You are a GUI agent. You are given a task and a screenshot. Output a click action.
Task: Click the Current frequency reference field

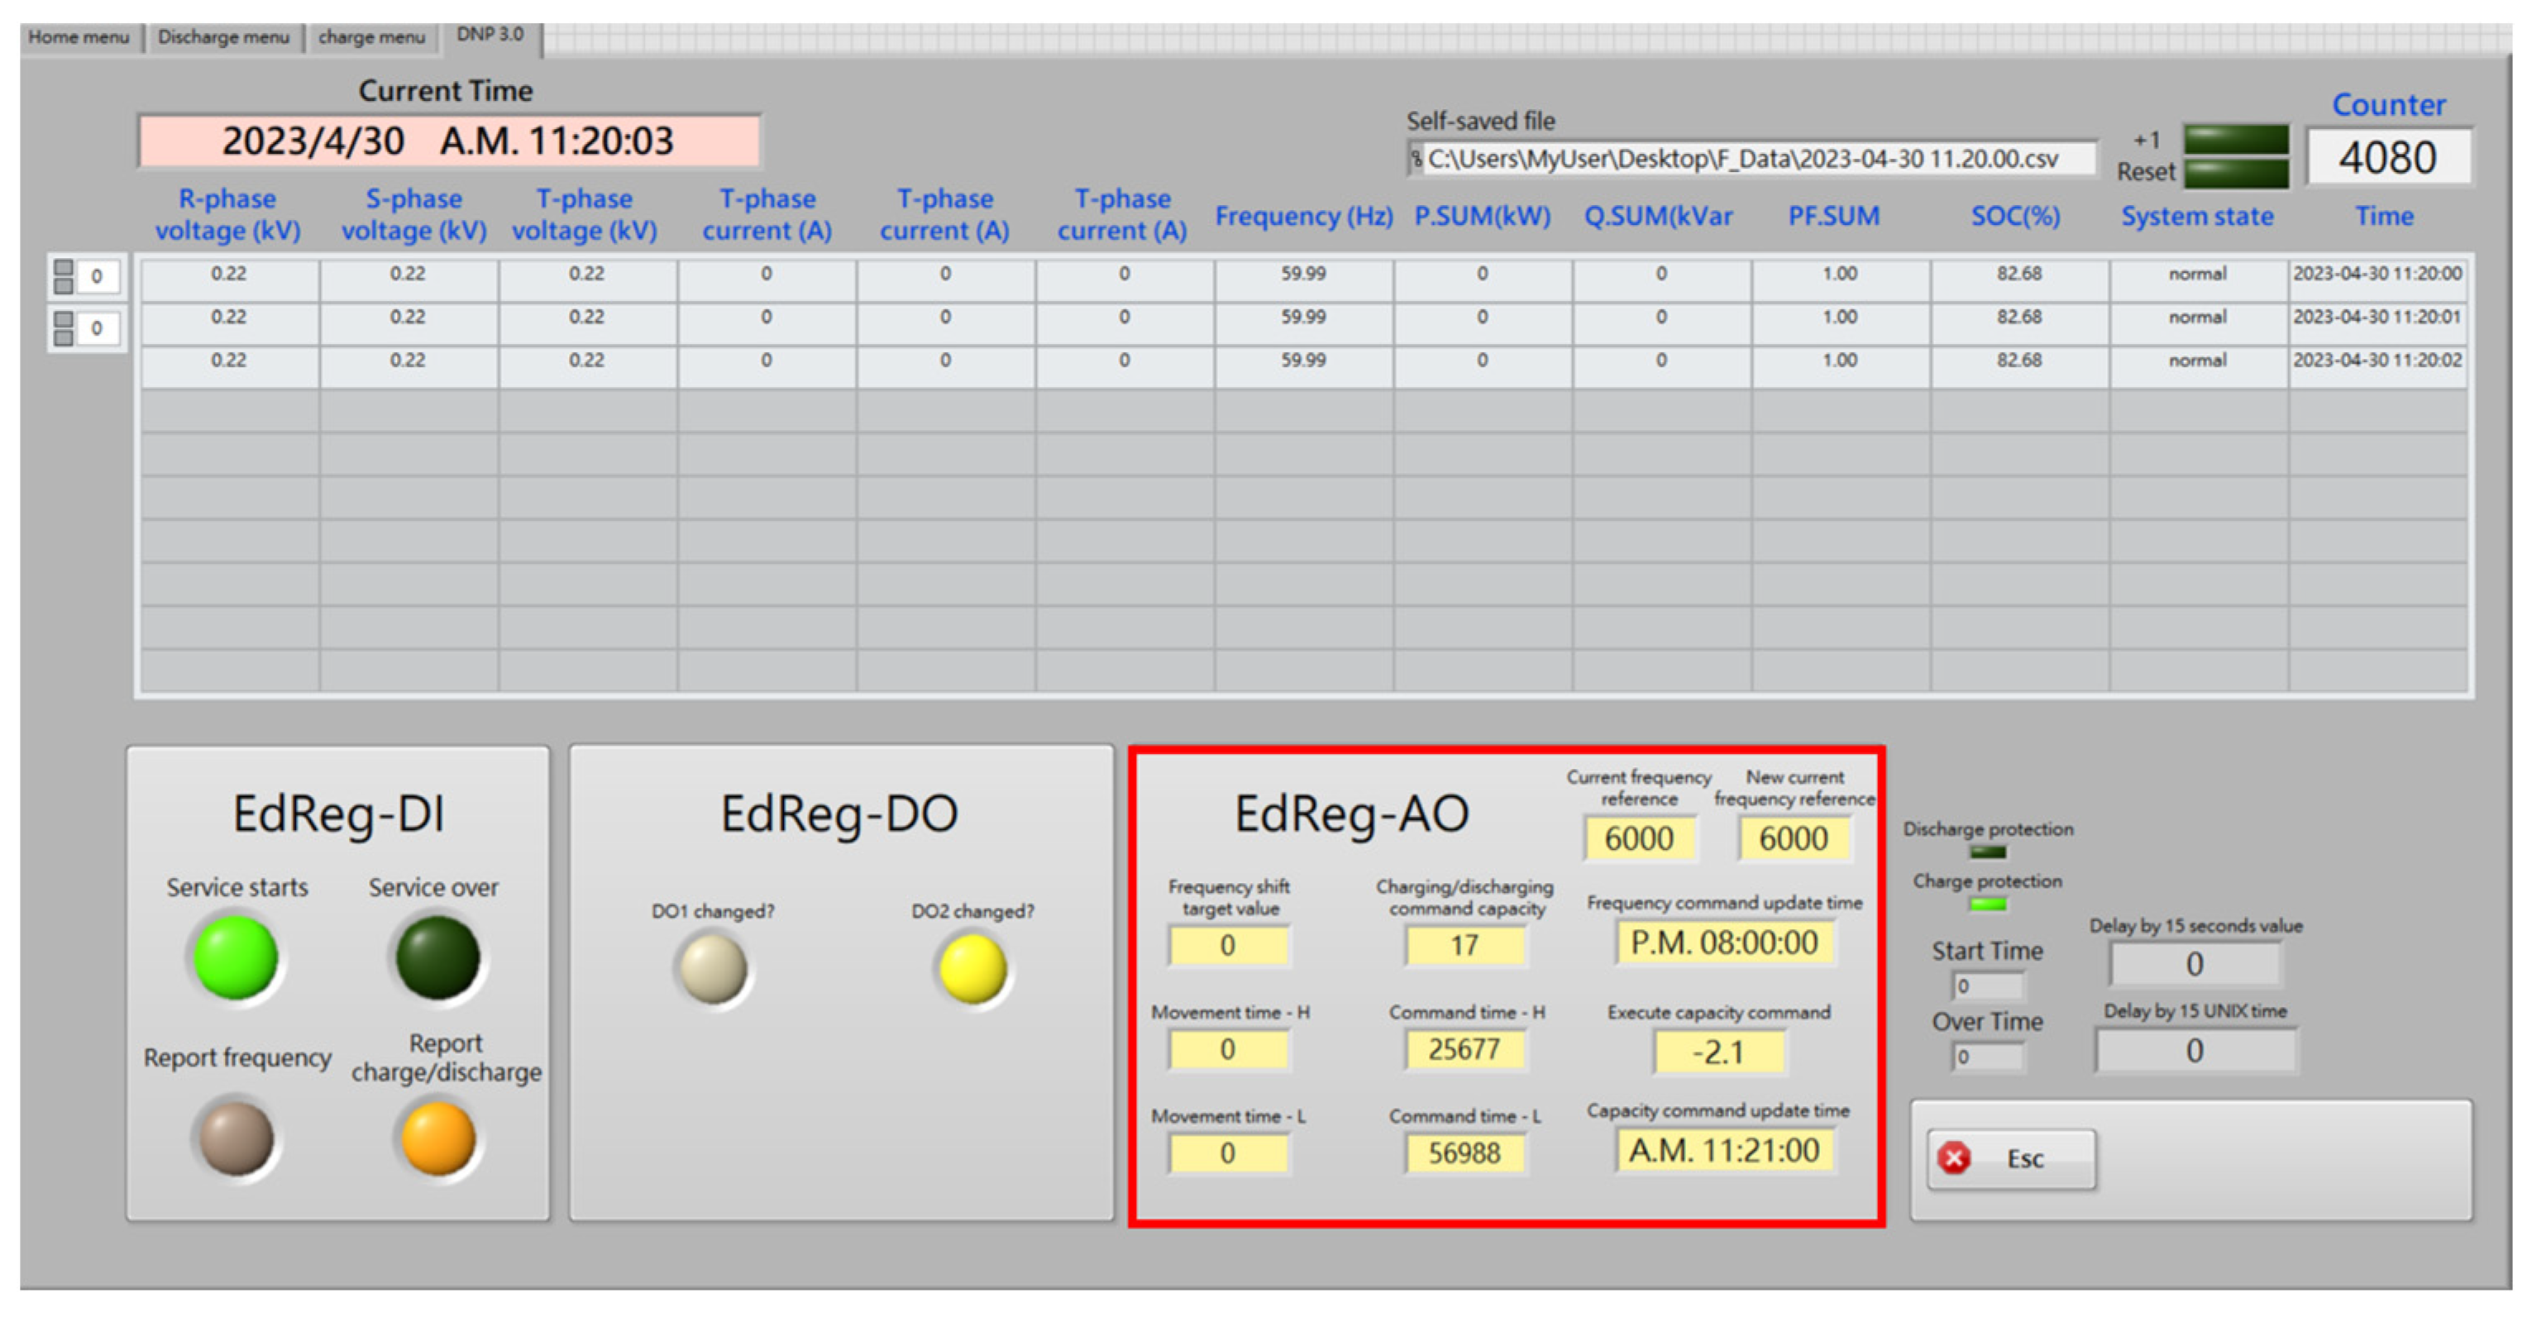pyautogui.click(x=1639, y=839)
